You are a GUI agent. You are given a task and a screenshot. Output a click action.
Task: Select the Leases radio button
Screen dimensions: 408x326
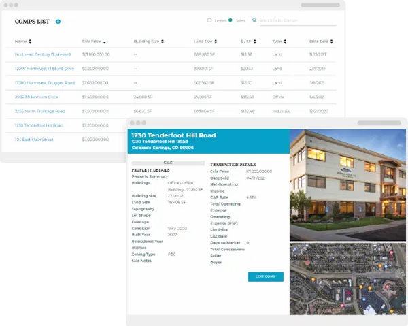click(209, 21)
